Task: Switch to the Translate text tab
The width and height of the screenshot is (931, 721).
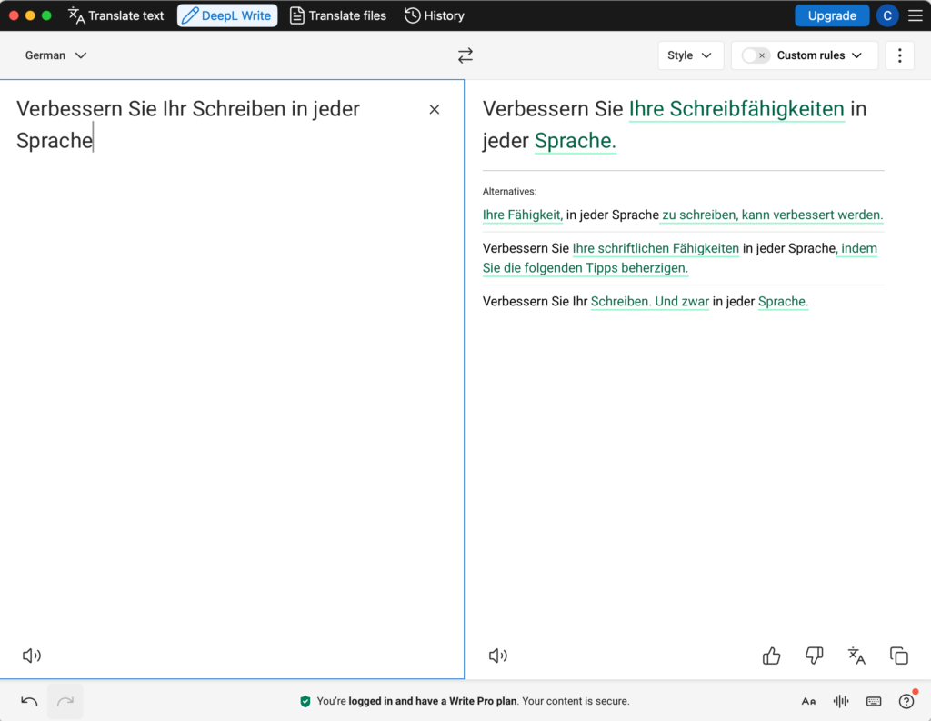Action: [x=116, y=15]
